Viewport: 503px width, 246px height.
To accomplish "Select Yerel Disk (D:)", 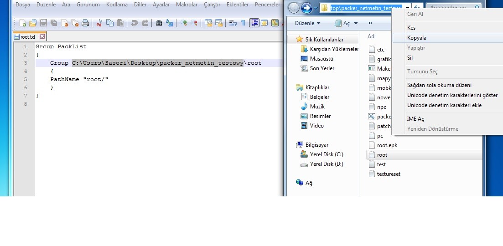I will coord(322,164).
